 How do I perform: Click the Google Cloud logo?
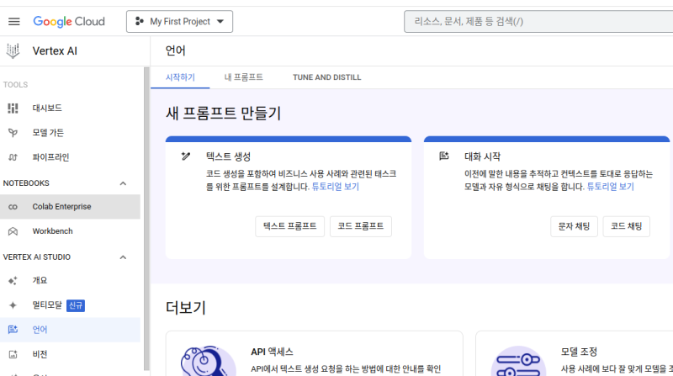pos(69,22)
